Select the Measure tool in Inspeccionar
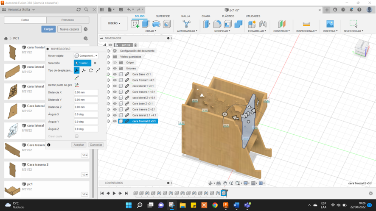Screen dimensions: 376x211 [x=306, y=24]
